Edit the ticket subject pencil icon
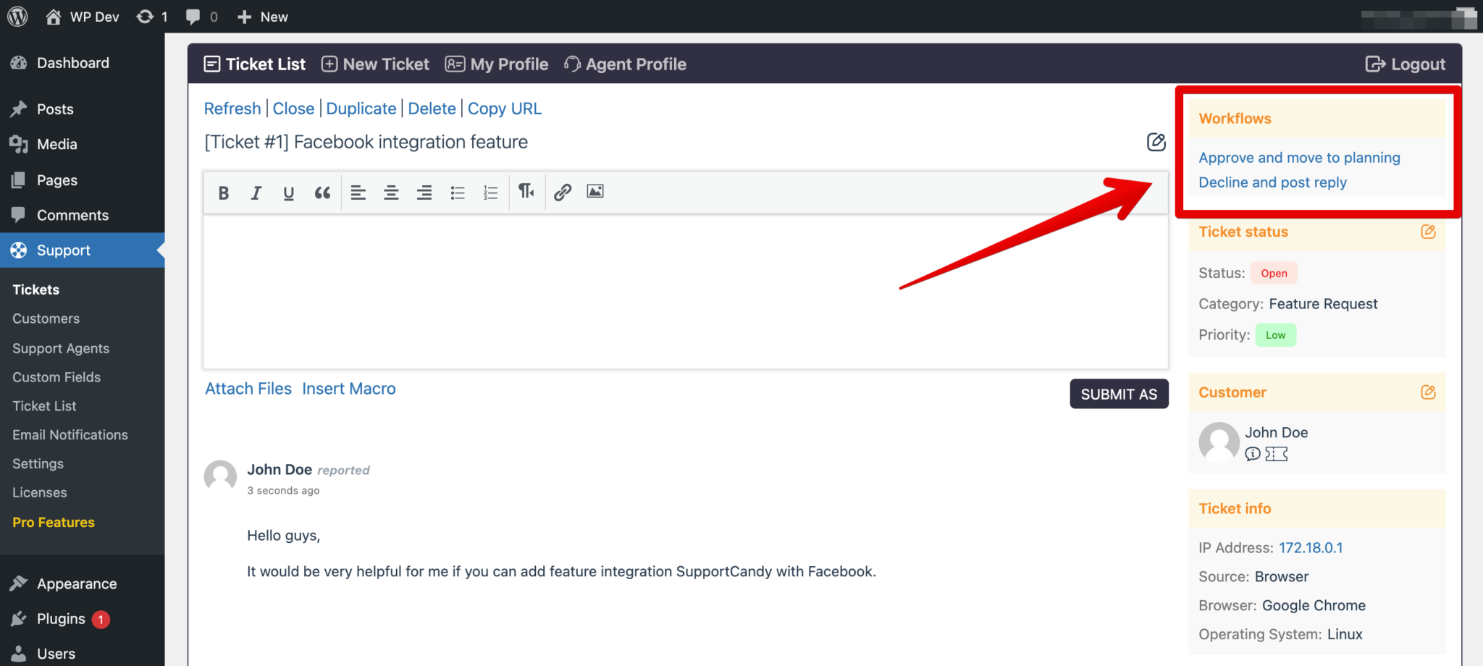The width and height of the screenshot is (1483, 666). click(x=1156, y=142)
